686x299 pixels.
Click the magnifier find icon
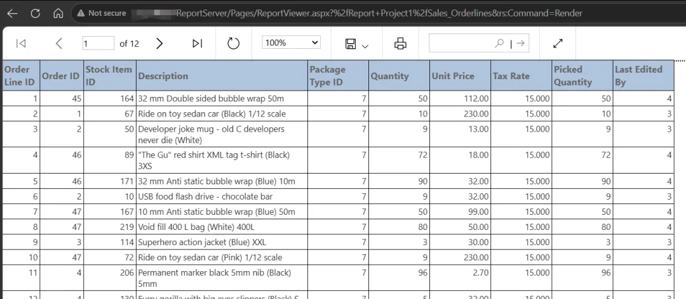pos(499,43)
